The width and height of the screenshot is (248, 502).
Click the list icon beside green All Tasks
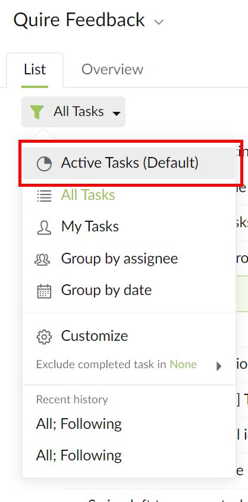point(44,195)
